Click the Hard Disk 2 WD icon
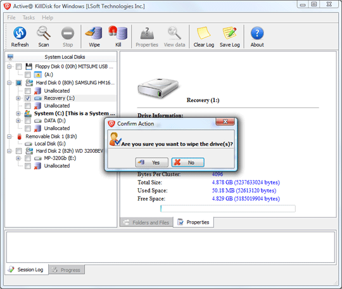Screen dimensions: 342x289 tap(29, 151)
